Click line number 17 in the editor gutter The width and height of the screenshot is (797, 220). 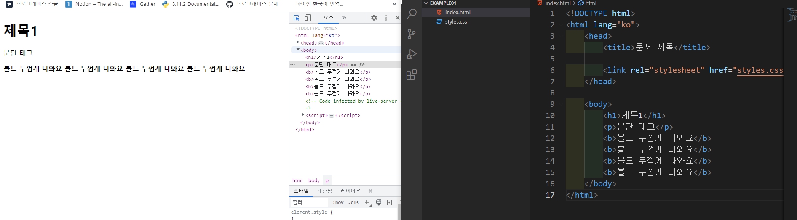(x=550, y=195)
